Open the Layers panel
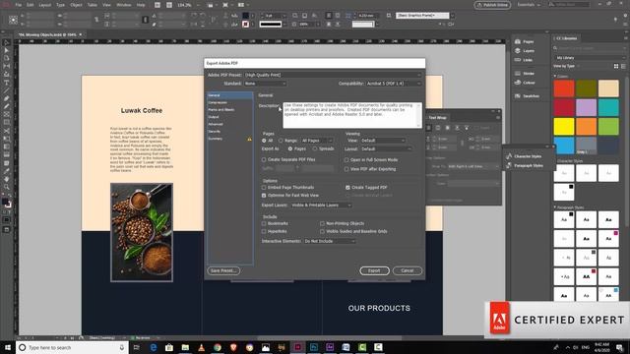Screen dimensions: 630x354 coord(525,51)
